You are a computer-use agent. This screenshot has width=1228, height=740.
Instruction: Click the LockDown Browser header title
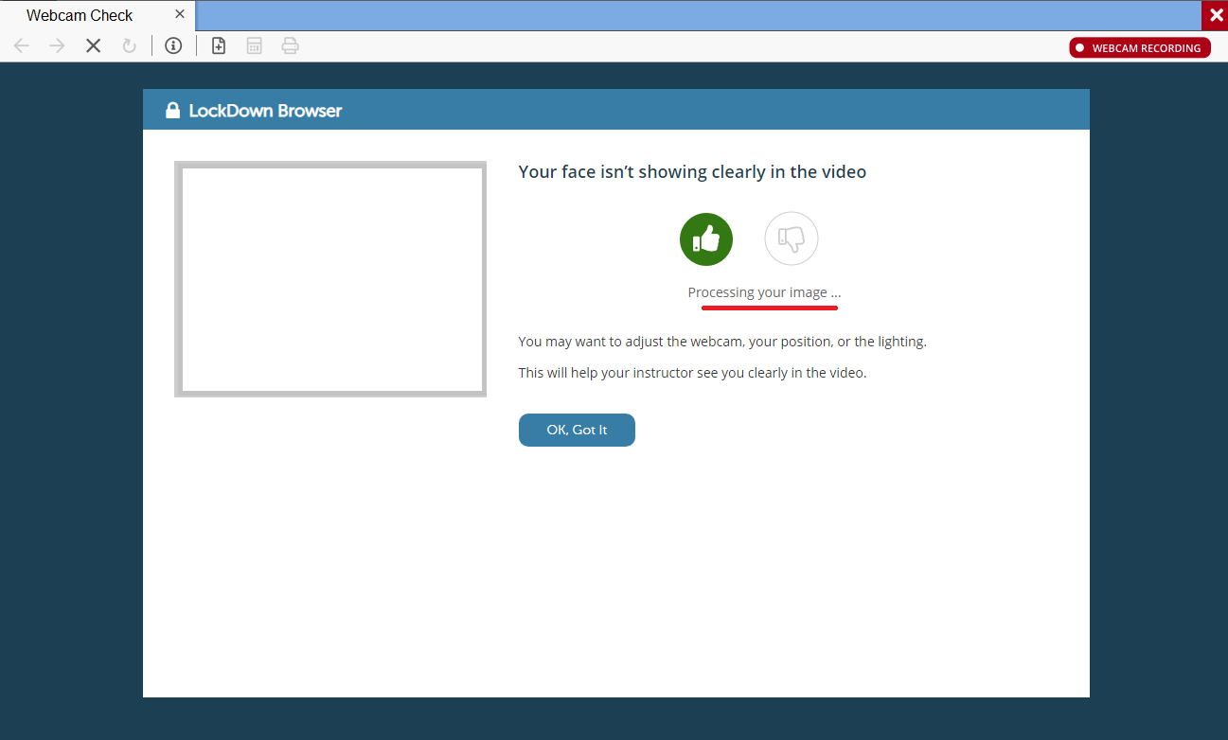(265, 111)
